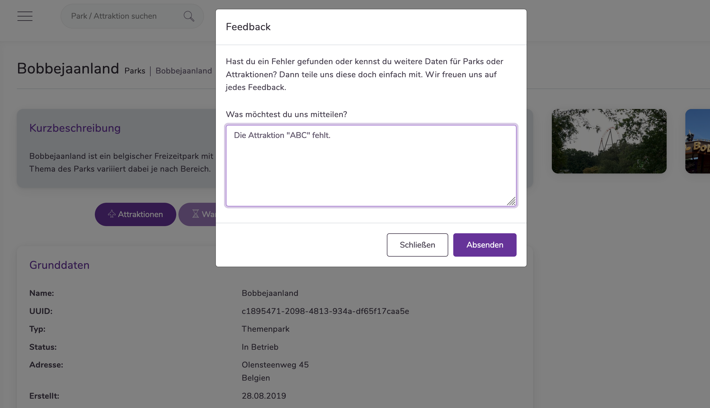Go to the Parks breadcrumb
Image resolution: width=710 pixels, height=408 pixels.
click(x=135, y=71)
